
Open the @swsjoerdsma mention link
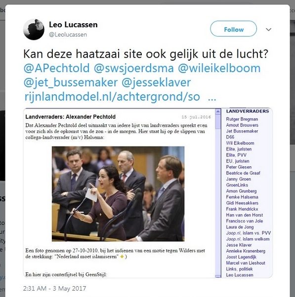[134, 68]
